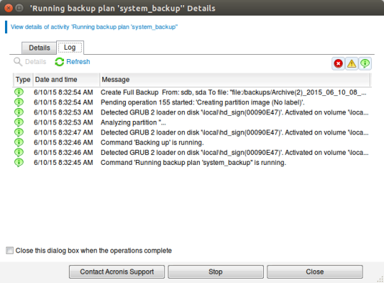Click Contact Acronis Support button
This screenshot has height=283, width=384.
[117, 272]
